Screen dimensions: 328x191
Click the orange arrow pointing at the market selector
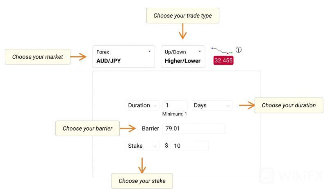click(79, 57)
